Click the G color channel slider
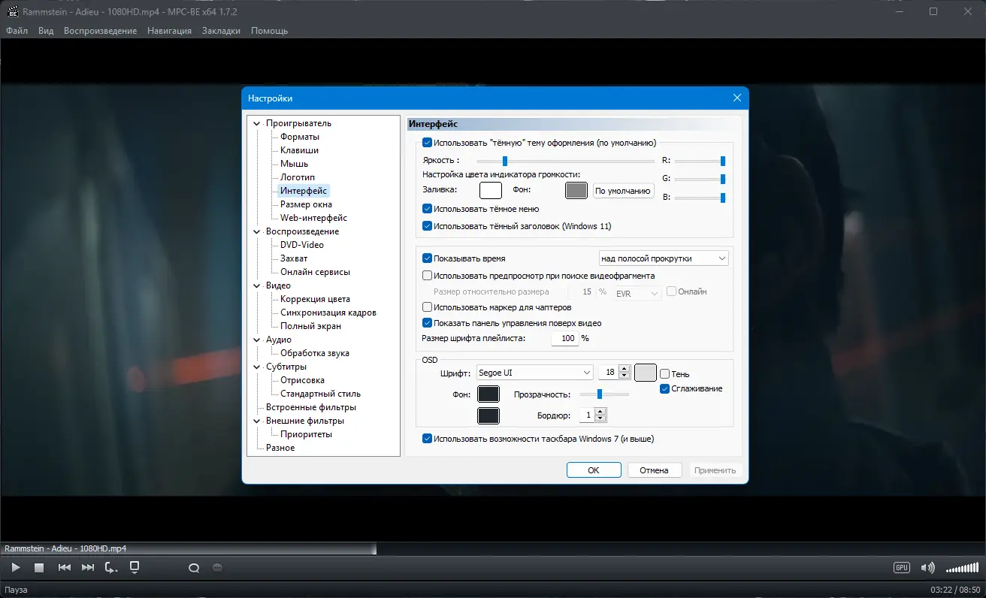 click(x=700, y=180)
